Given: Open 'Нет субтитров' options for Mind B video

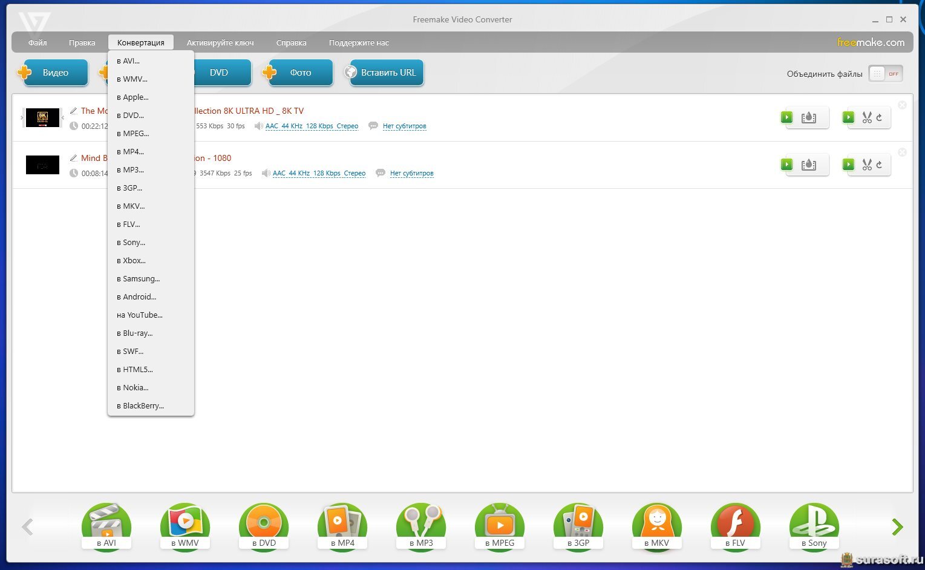Looking at the screenshot, I should point(412,173).
